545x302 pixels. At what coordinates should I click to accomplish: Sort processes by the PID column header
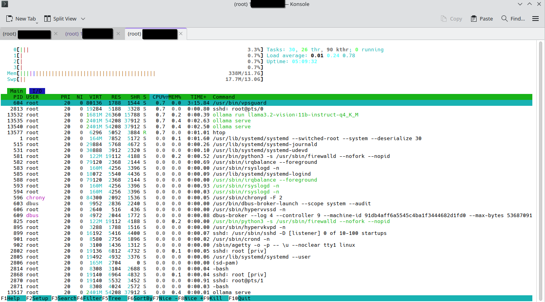coord(18,97)
